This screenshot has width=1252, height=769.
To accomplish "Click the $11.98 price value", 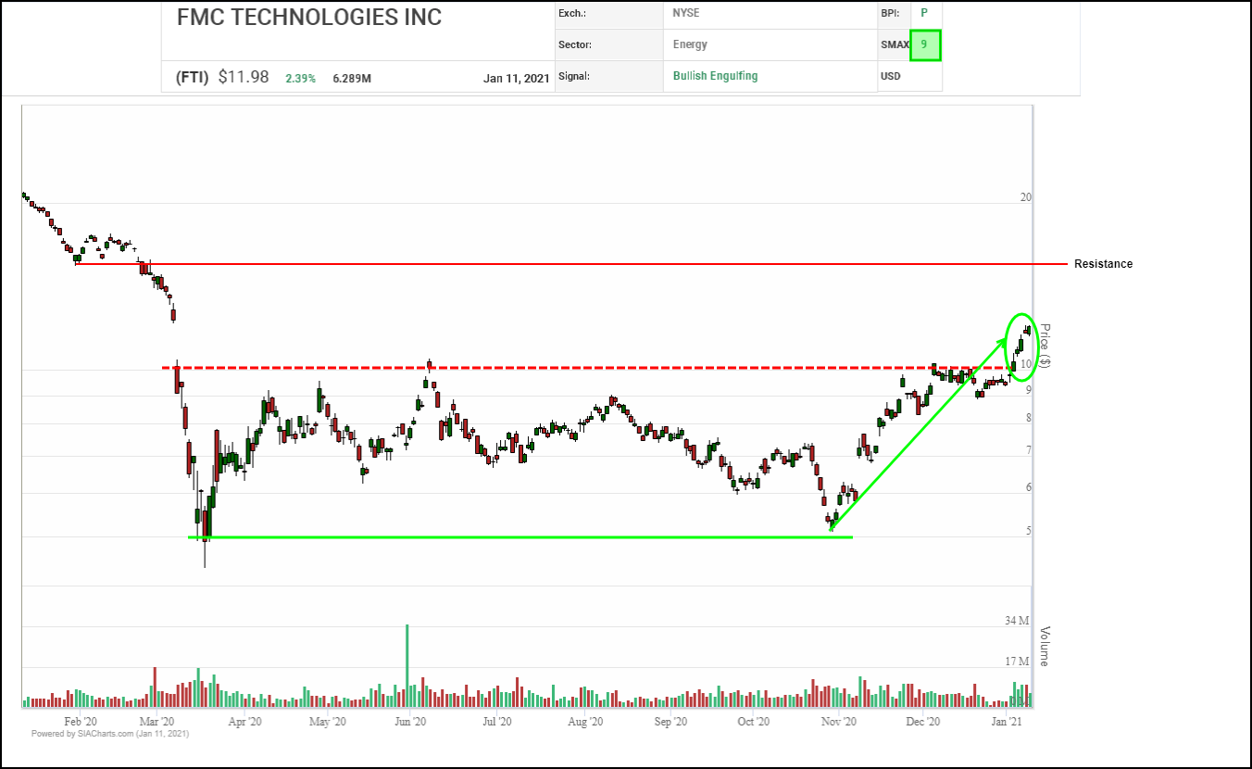I will click(x=244, y=78).
